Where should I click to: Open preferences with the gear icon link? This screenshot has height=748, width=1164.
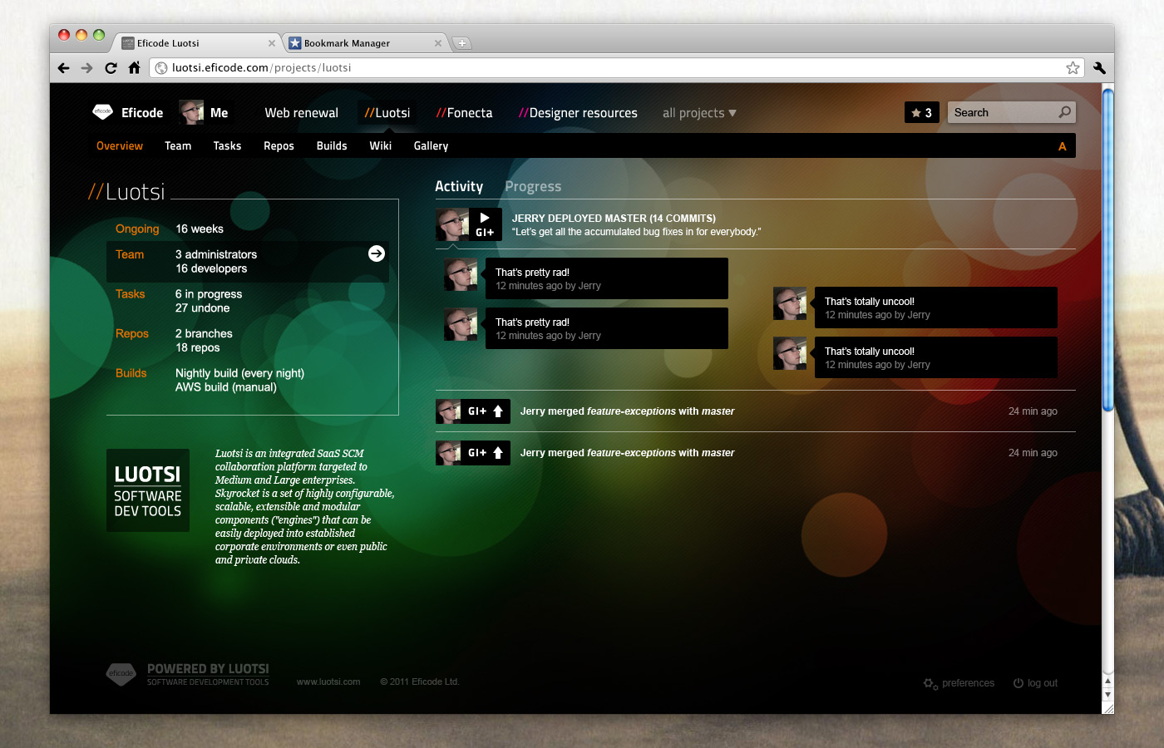coord(959,683)
